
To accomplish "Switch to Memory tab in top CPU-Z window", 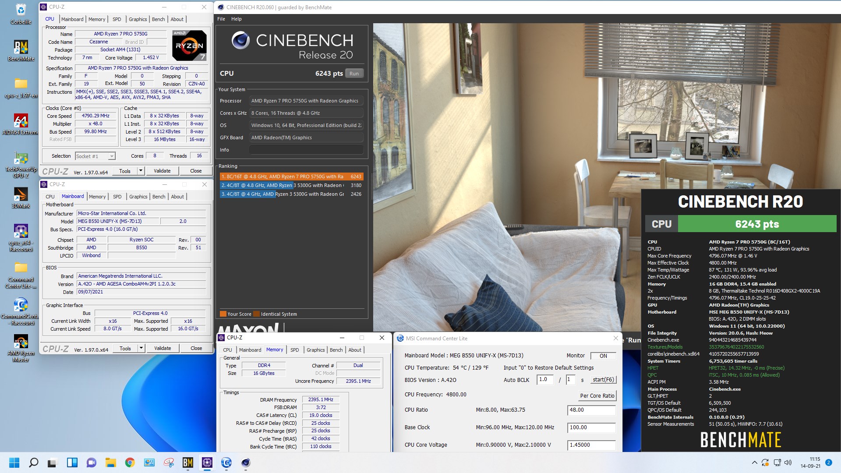I will [x=97, y=19].
